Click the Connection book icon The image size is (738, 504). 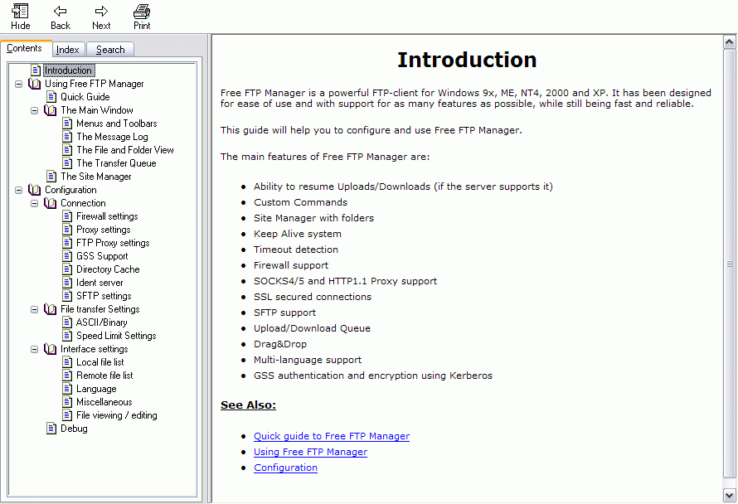pyautogui.click(x=51, y=203)
